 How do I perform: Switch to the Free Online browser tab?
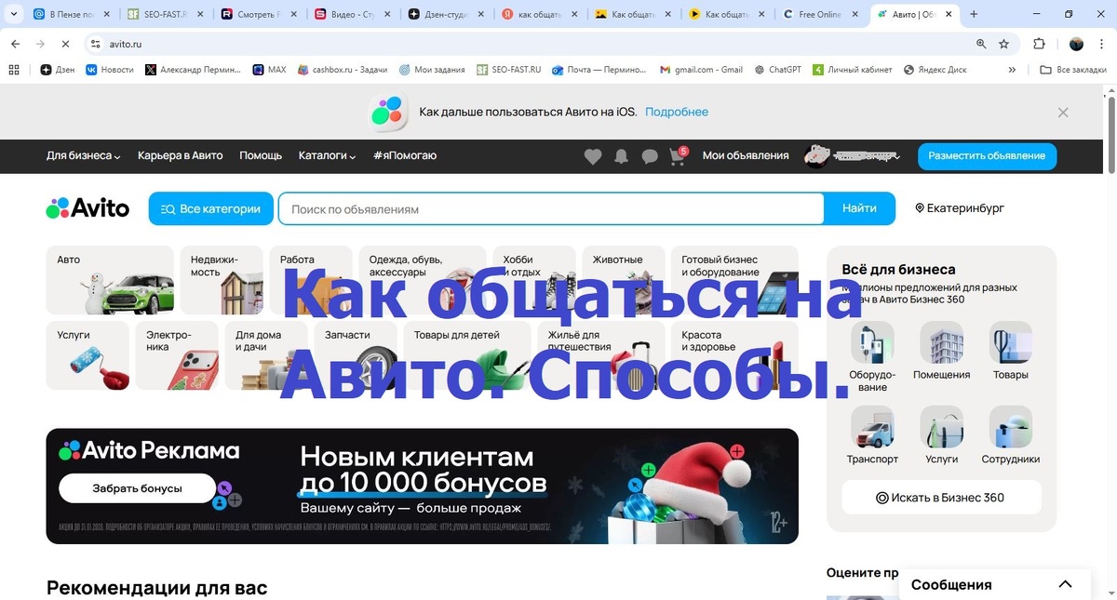[x=819, y=15]
